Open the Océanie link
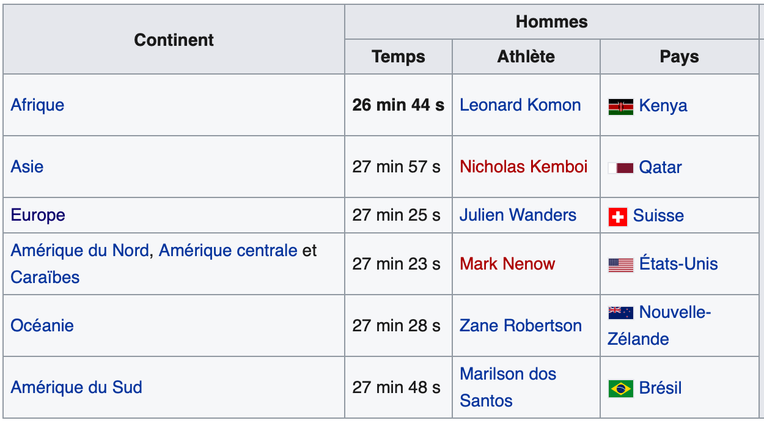The image size is (764, 423). [x=42, y=325]
